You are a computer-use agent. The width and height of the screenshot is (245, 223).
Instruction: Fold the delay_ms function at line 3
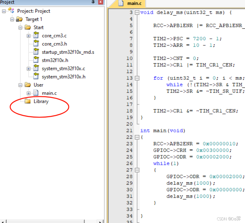tap(137, 12)
